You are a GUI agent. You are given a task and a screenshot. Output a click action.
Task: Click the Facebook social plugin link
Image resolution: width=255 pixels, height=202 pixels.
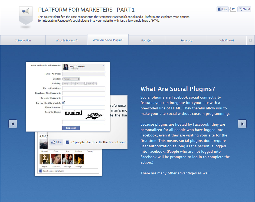click(54, 171)
